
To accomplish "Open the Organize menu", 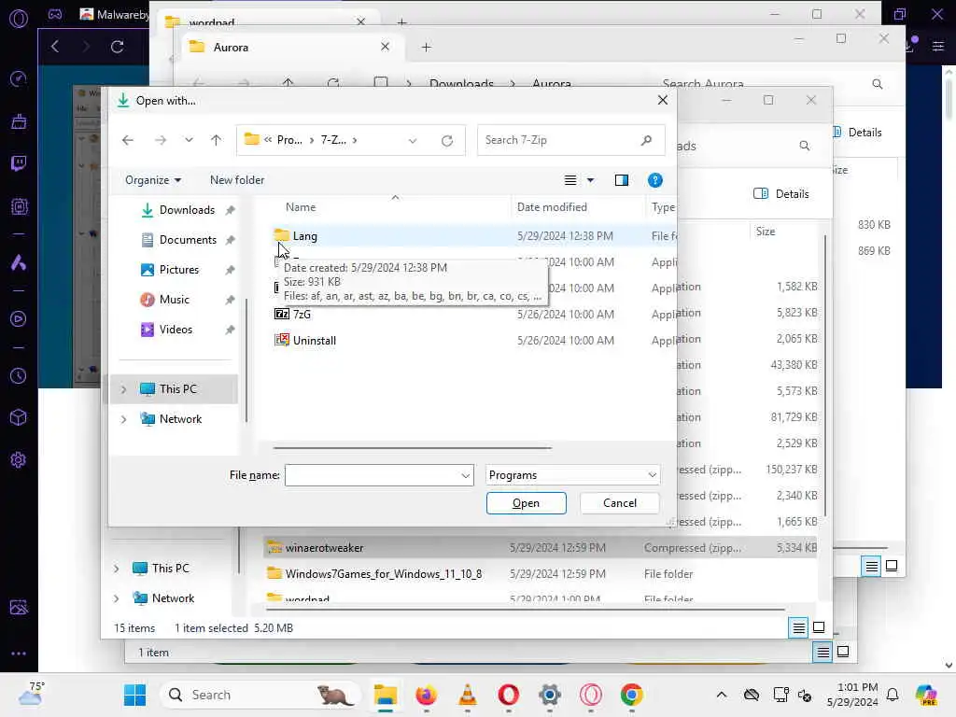I will [153, 180].
